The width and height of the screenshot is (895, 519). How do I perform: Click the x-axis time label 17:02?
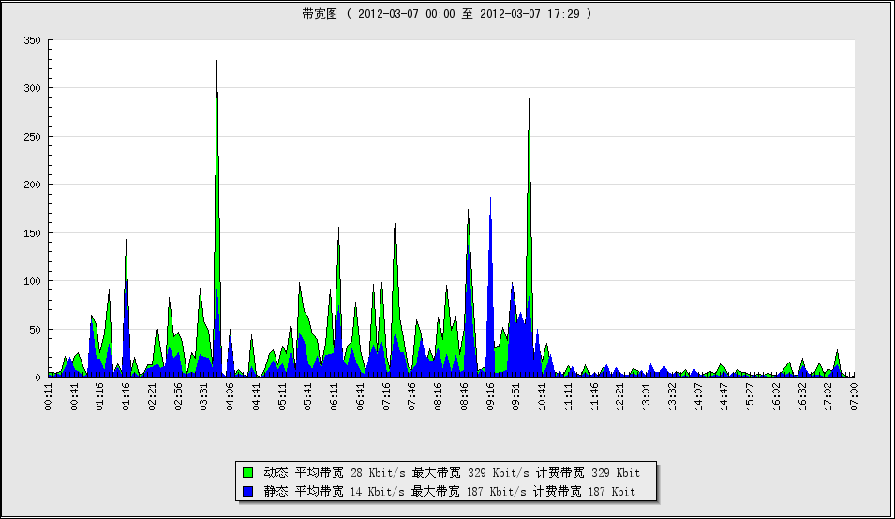coord(828,396)
